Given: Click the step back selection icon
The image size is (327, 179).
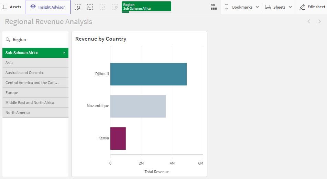Looking at the screenshot, I should coord(90,7).
